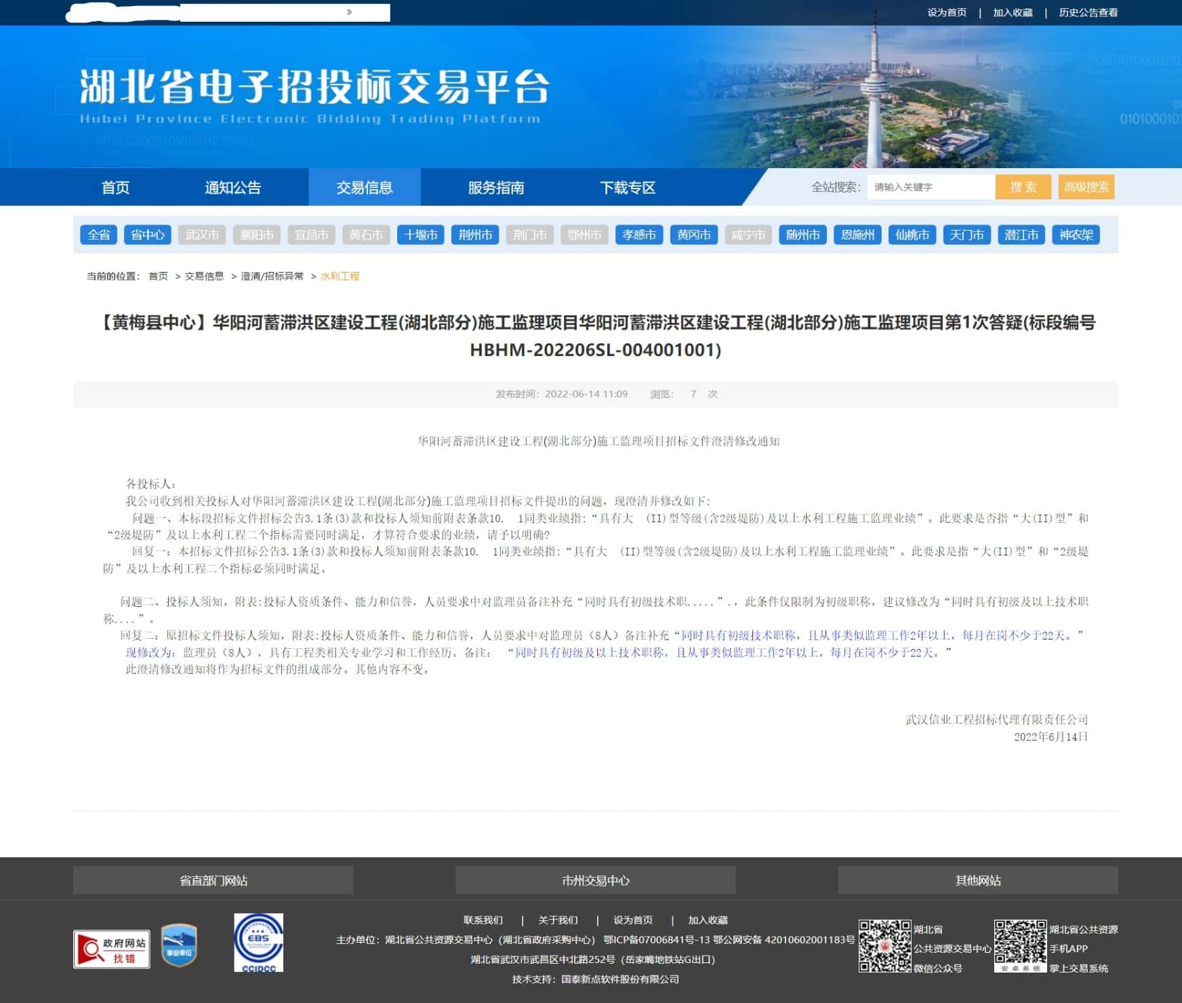Click the EBS CCIDCC certification logo
This screenshot has height=1003, width=1182.
[x=258, y=943]
